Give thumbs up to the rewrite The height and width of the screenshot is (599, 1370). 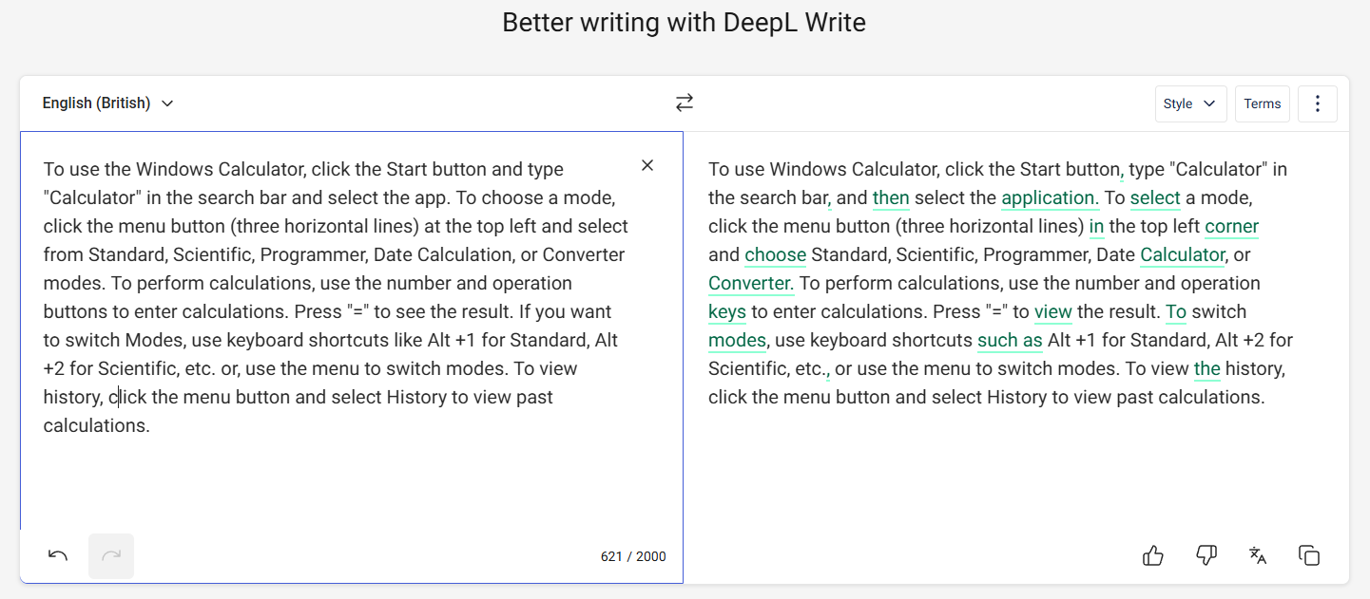tap(1153, 556)
